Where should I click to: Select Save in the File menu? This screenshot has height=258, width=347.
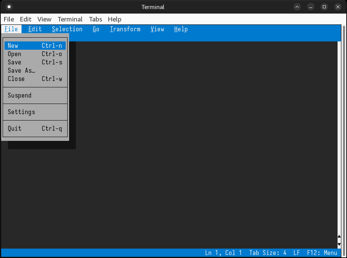35,62
